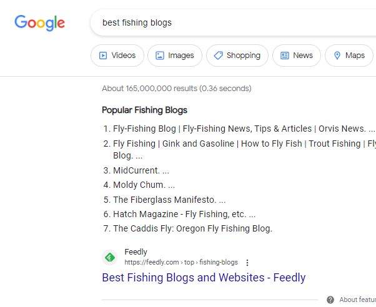Click the search box with best fishing blogs
The image size is (376, 307).
coord(233,22)
